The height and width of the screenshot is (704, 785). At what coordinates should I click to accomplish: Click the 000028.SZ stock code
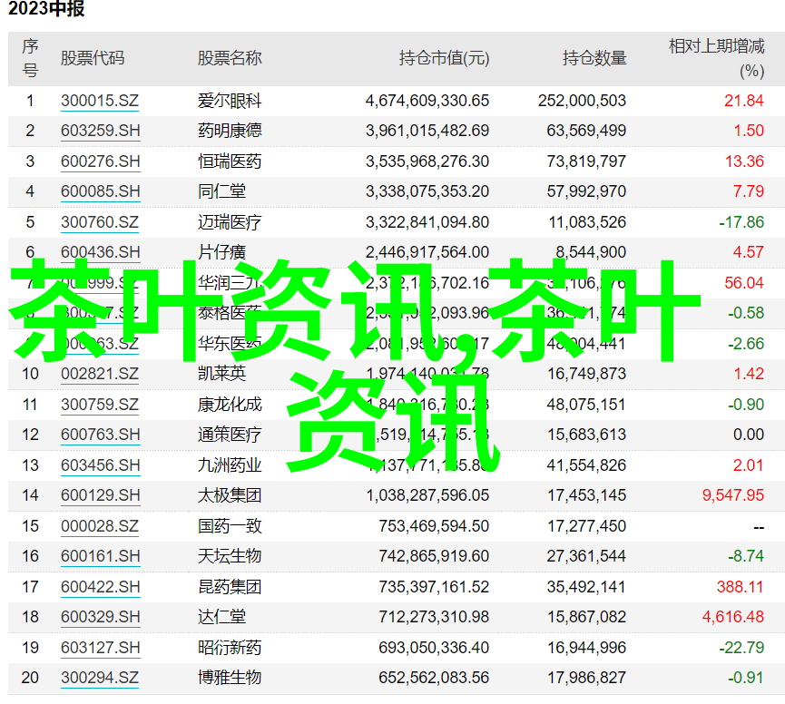pos(100,526)
